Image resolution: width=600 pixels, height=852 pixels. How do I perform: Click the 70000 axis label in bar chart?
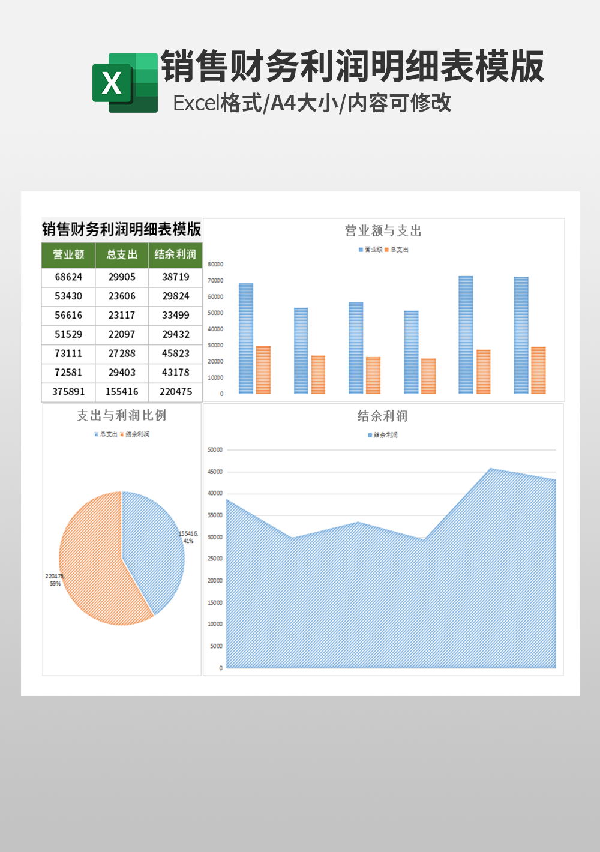(x=215, y=281)
